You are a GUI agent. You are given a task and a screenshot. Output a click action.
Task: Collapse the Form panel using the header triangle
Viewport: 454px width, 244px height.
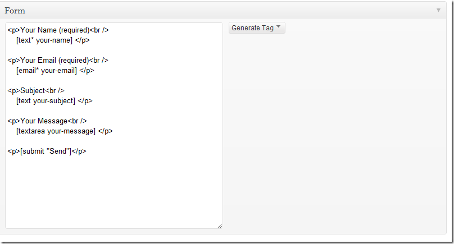438,11
